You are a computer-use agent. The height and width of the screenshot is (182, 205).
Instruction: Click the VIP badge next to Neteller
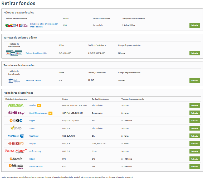click(x=39, y=106)
